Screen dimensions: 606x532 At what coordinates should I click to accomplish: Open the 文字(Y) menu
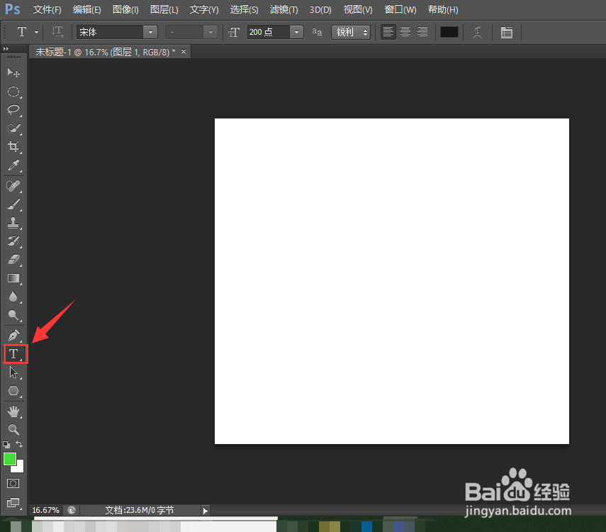pyautogui.click(x=204, y=10)
